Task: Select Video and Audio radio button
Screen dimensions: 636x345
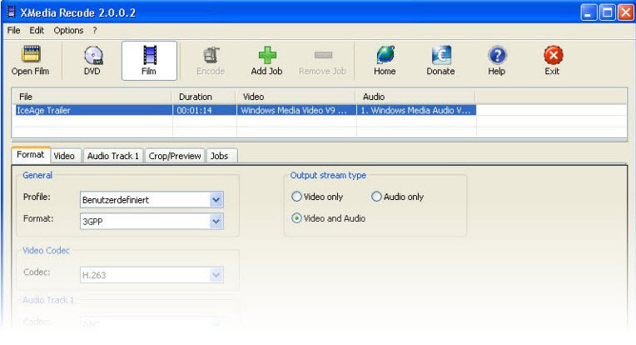Action: click(x=297, y=219)
